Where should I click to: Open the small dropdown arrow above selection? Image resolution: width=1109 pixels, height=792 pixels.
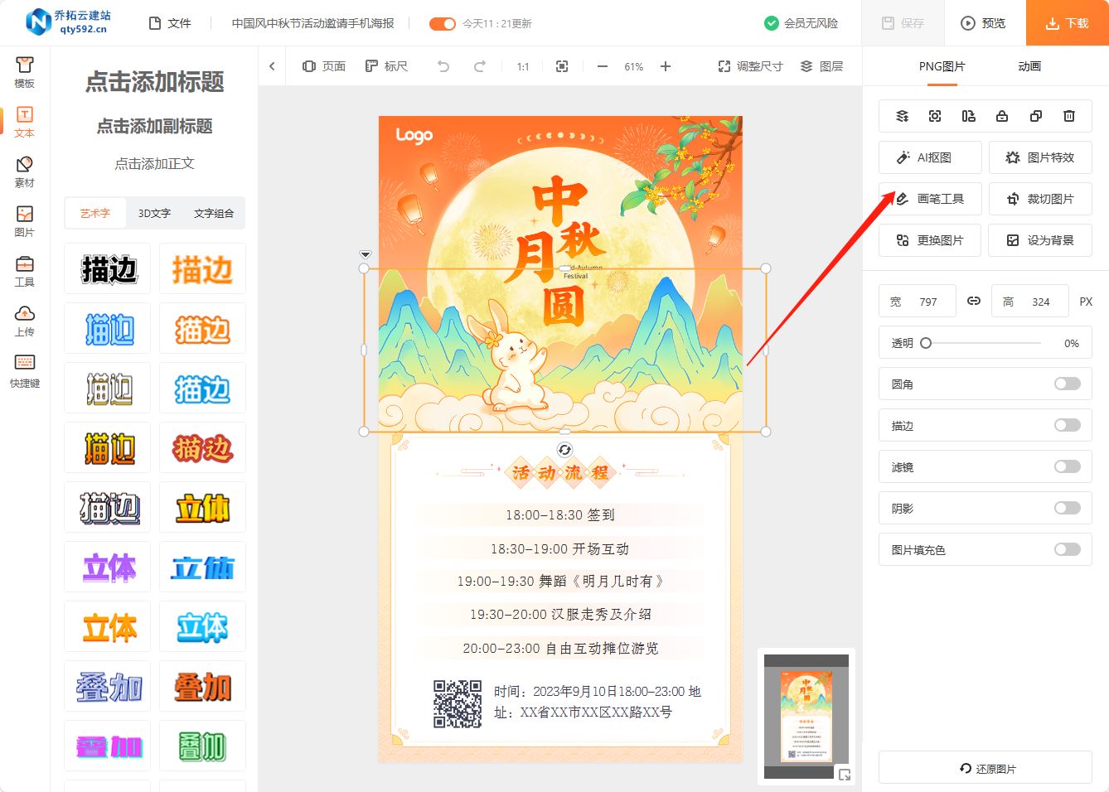[x=366, y=254]
